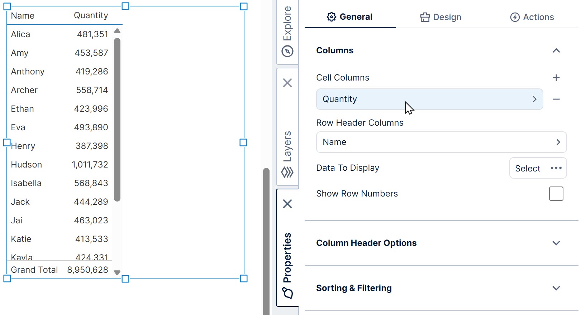Click the Select button for Data To Display

click(528, 168)
